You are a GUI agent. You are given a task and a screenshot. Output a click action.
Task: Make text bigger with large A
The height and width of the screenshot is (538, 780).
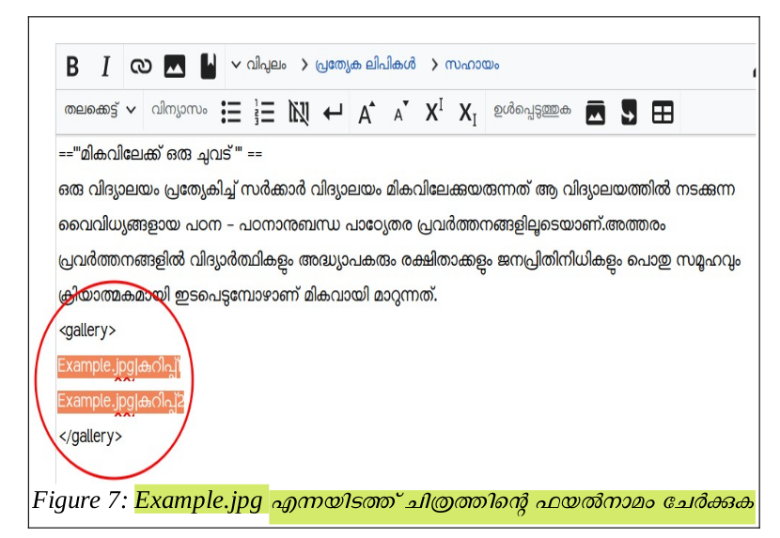pos(367,113)
